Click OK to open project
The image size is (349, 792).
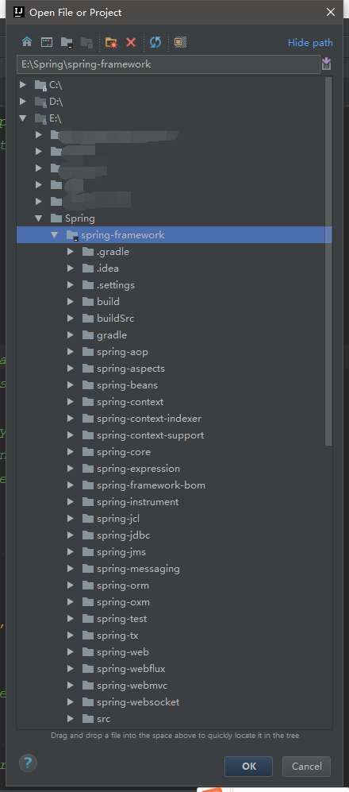(248, 767)
